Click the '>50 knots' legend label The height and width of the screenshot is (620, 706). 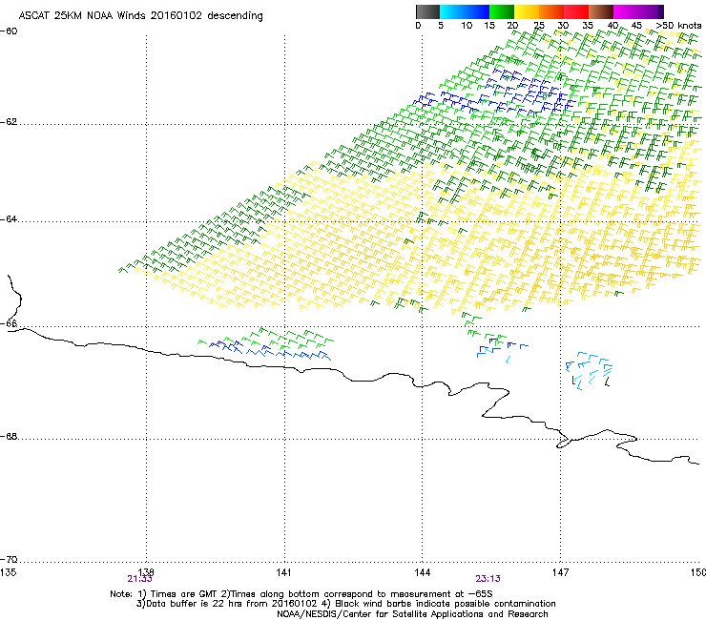678,26
